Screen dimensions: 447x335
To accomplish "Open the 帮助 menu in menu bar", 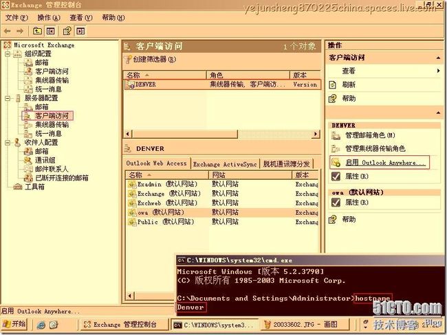I will coord(113,18).
